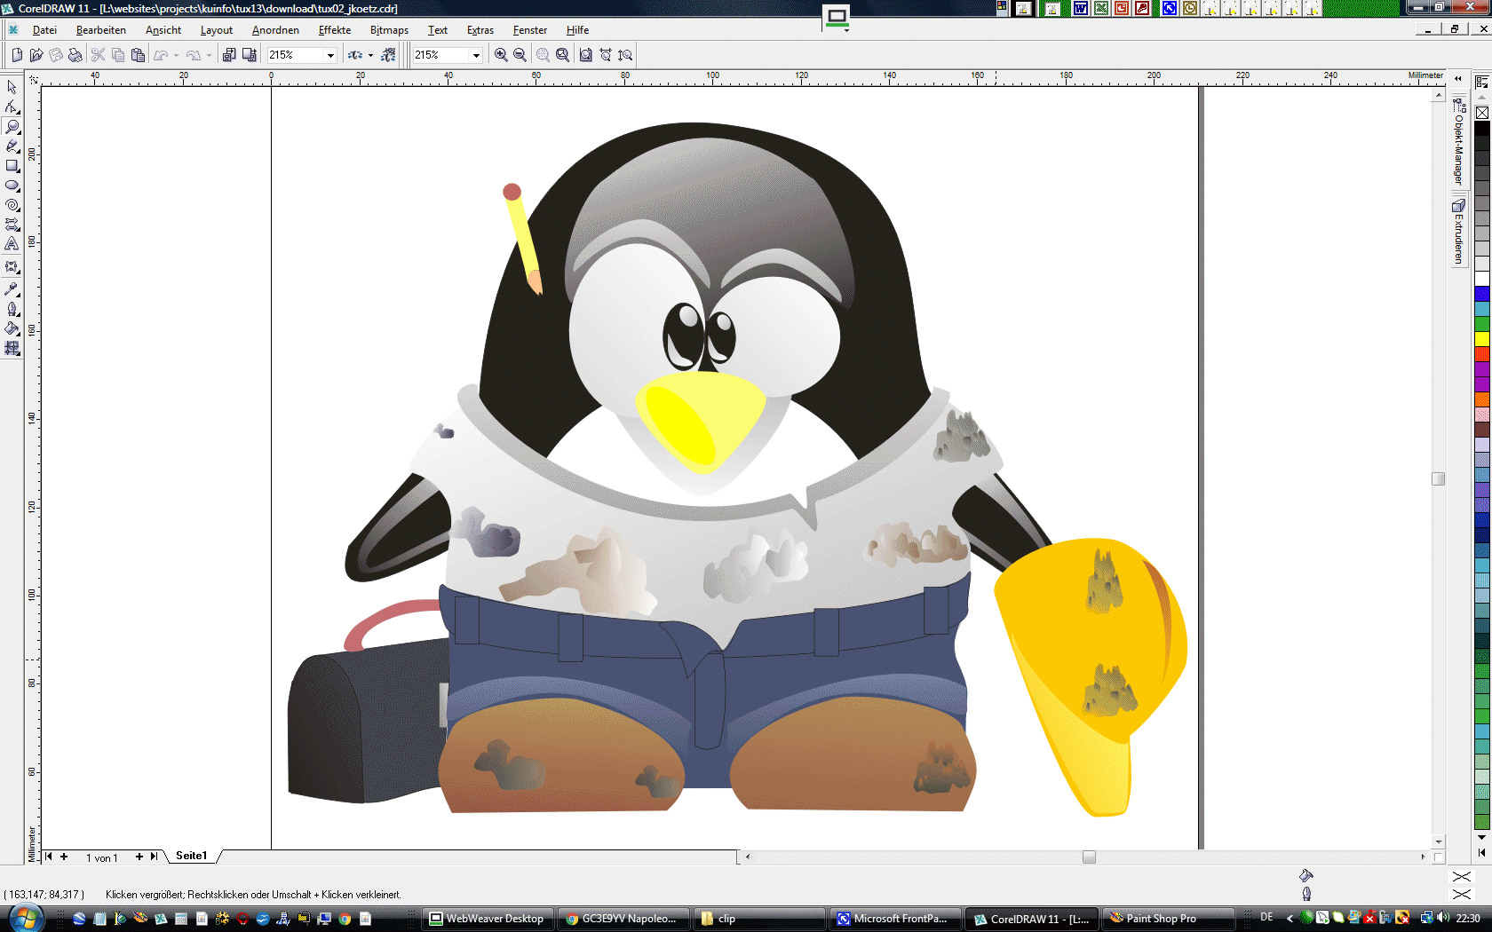Click the vertical scrollbar thumb
The width and height of the screenshot is (1492, 932).
1439,478
